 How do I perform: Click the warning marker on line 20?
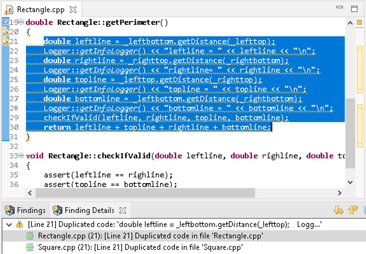[x=5, y=32]
